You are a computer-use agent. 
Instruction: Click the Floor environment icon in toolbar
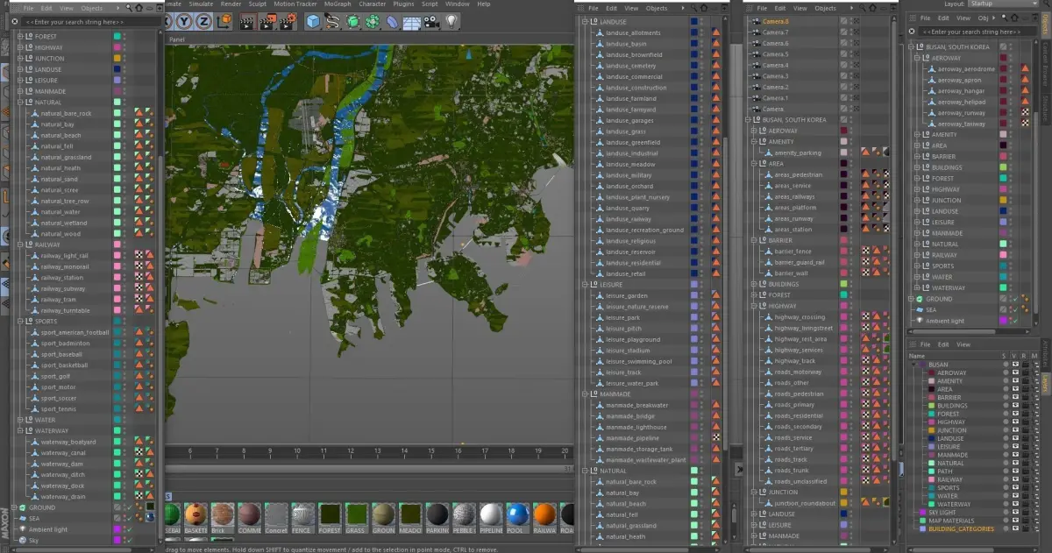pos(411,22)
